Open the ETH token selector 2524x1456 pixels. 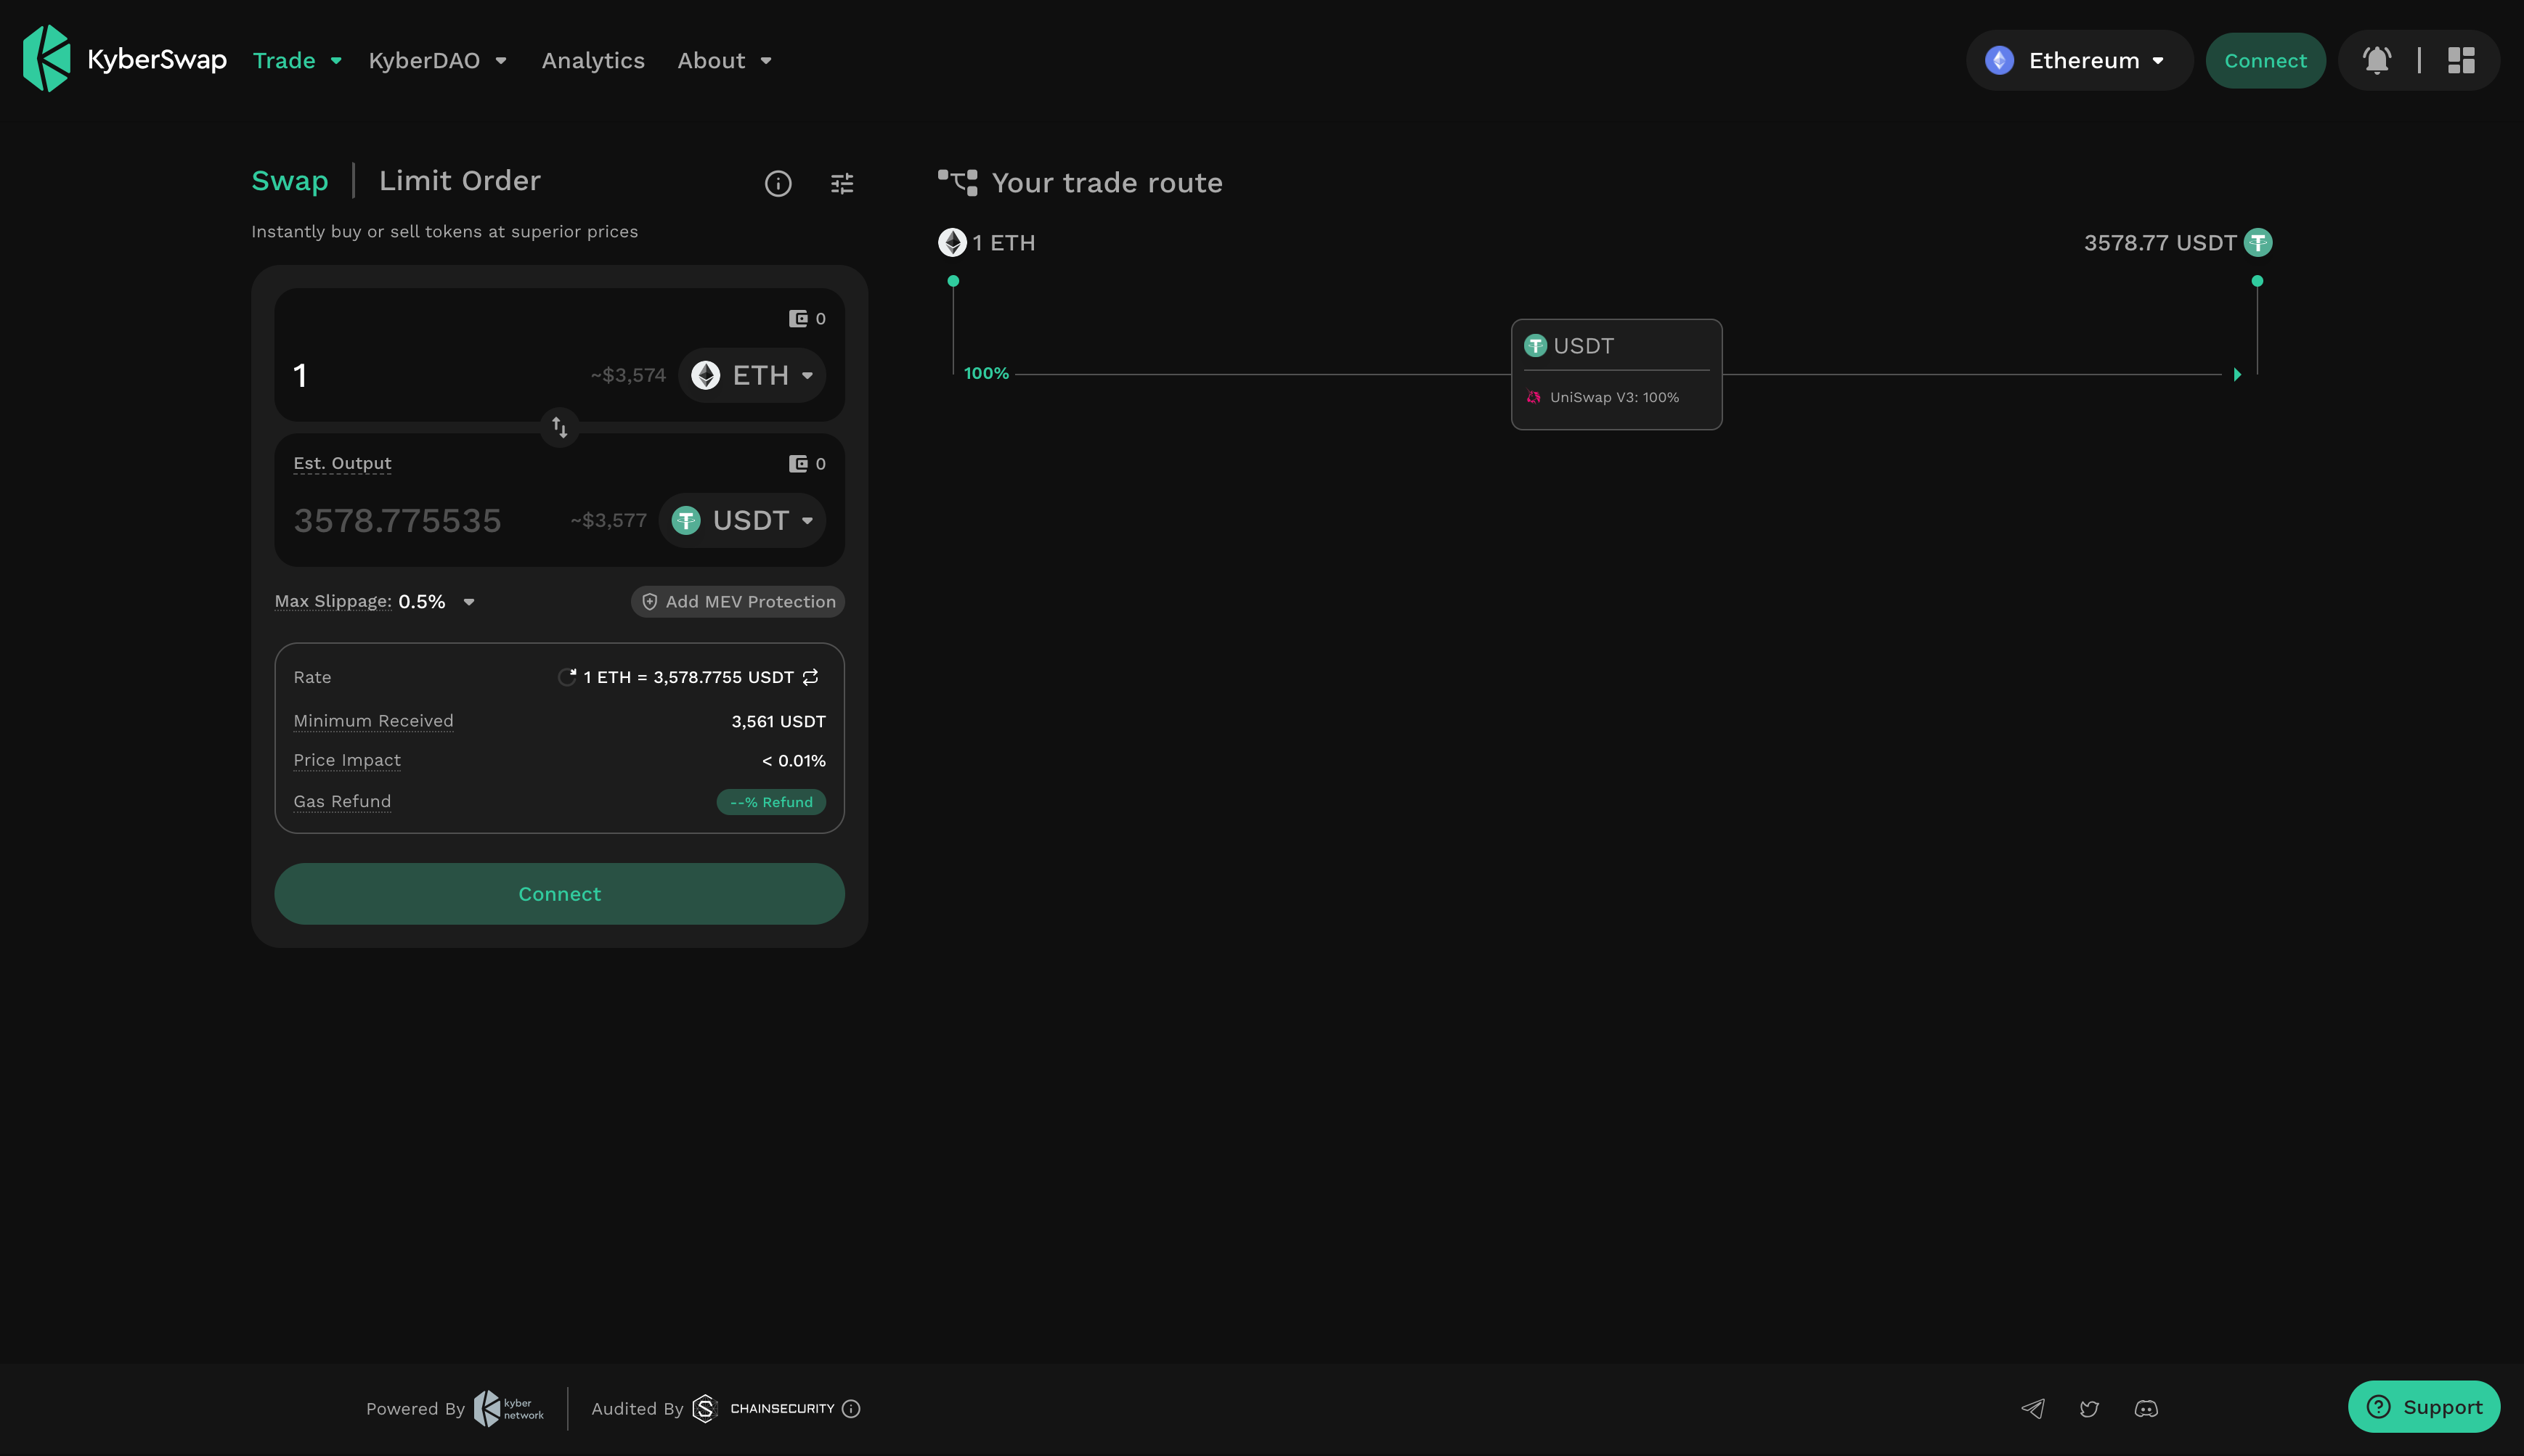[752, 376]
